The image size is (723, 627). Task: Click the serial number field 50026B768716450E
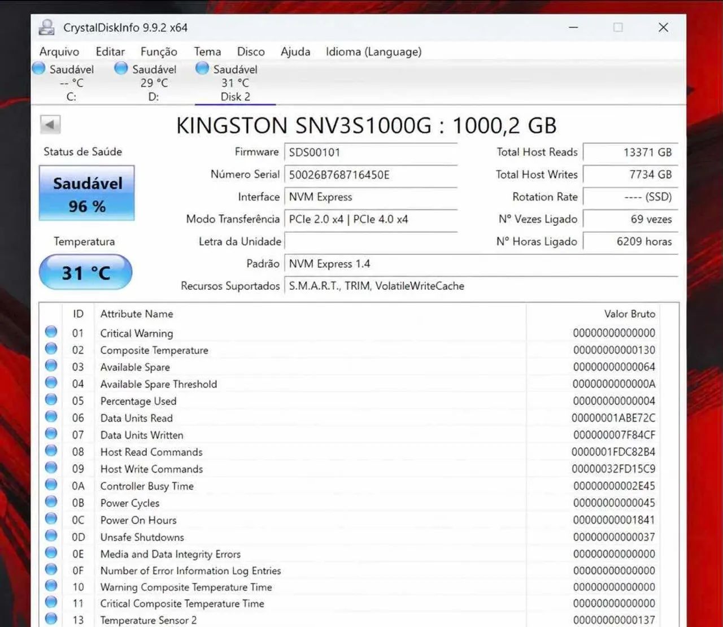click(371, 175)
